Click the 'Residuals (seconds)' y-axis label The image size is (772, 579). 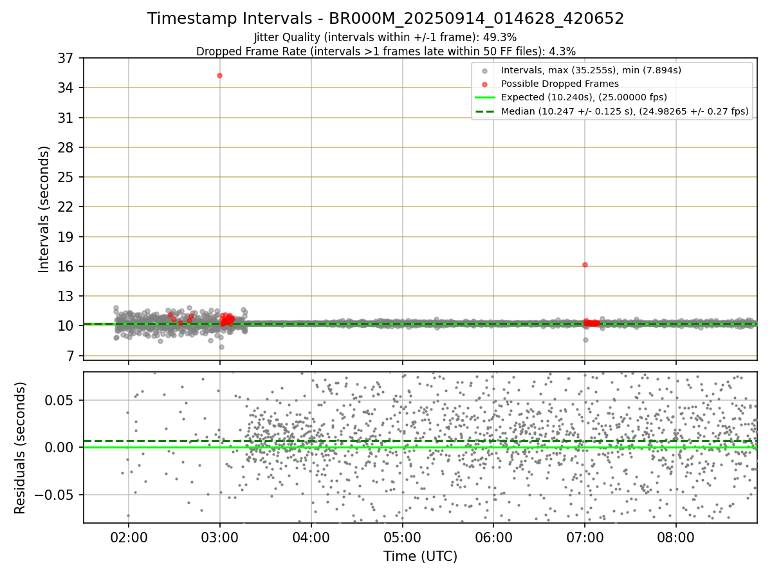click(x=21, y=448)
